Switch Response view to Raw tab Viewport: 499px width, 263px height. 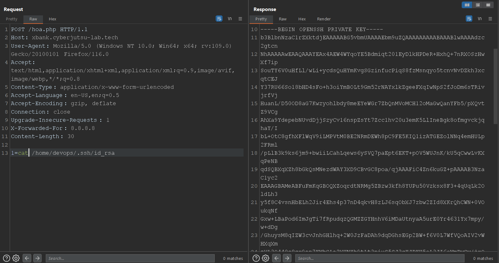(283, 19)
